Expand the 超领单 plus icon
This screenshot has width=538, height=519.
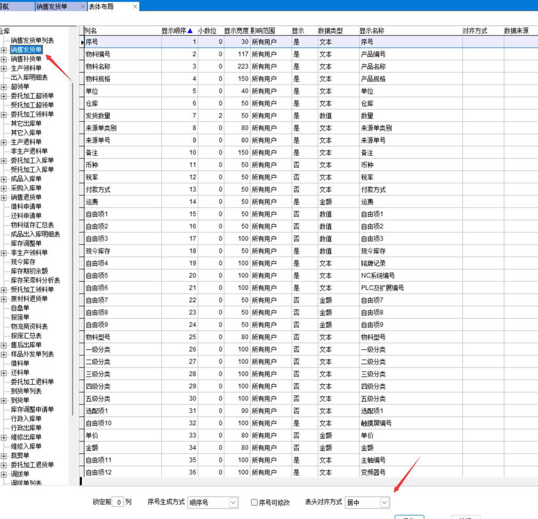[x=4, y=87]
